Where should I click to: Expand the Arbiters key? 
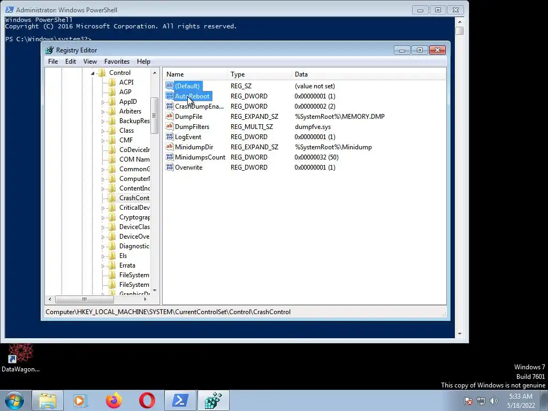pos(103,112)
